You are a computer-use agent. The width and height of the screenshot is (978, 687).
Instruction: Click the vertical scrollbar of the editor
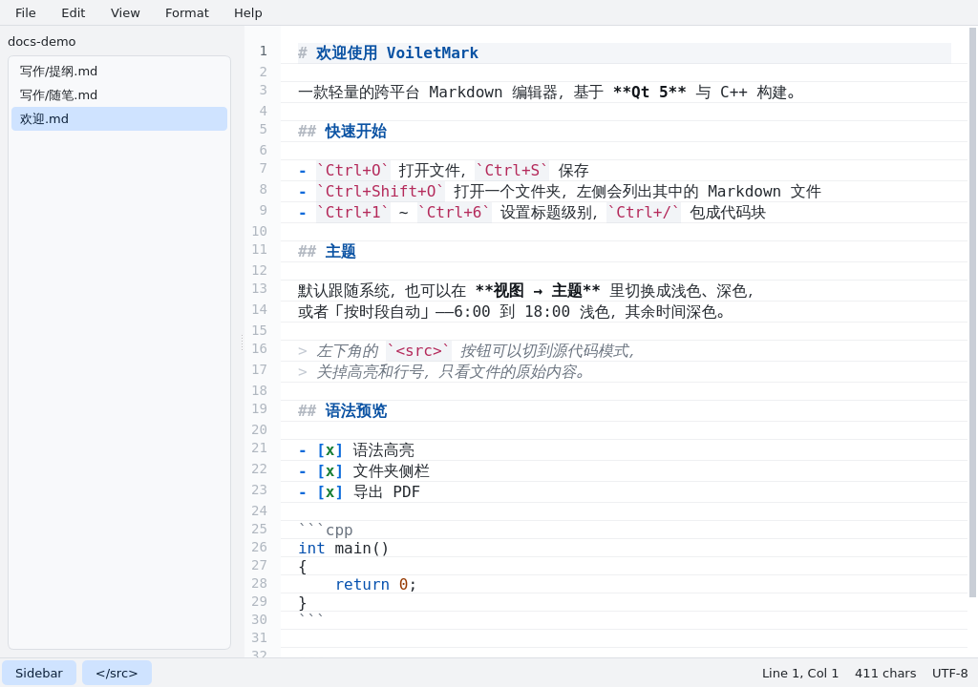[x=972, y=312]
